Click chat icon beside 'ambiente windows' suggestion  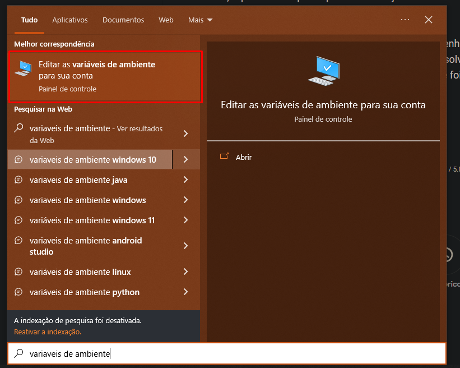click(18, 200)
